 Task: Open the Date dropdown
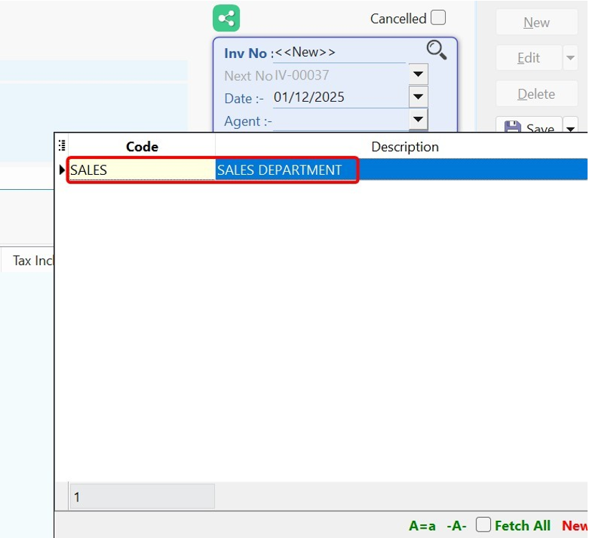pyautogui.click(x=418, y=96)
